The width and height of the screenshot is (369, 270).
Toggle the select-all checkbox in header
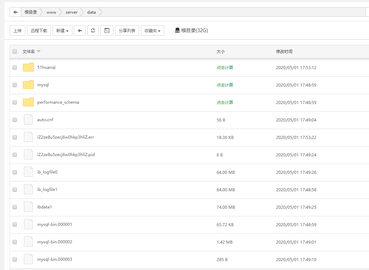click(x=15, y=52)
